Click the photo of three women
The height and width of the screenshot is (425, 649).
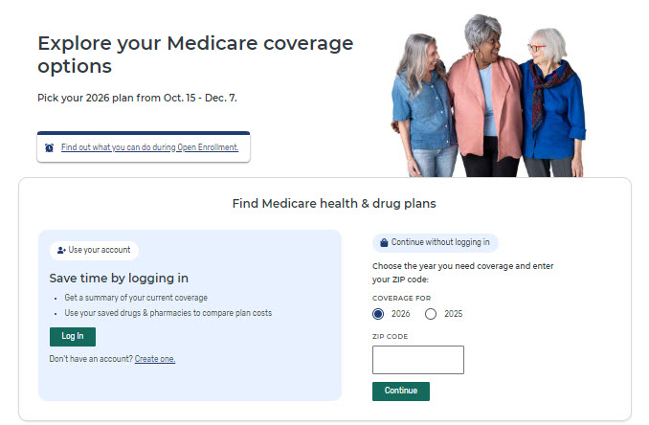488,96
